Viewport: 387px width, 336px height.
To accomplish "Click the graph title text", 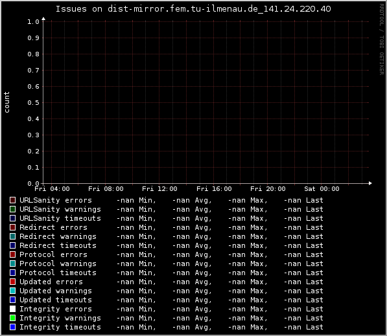I will pyautogui.click(x=193, y=9).
